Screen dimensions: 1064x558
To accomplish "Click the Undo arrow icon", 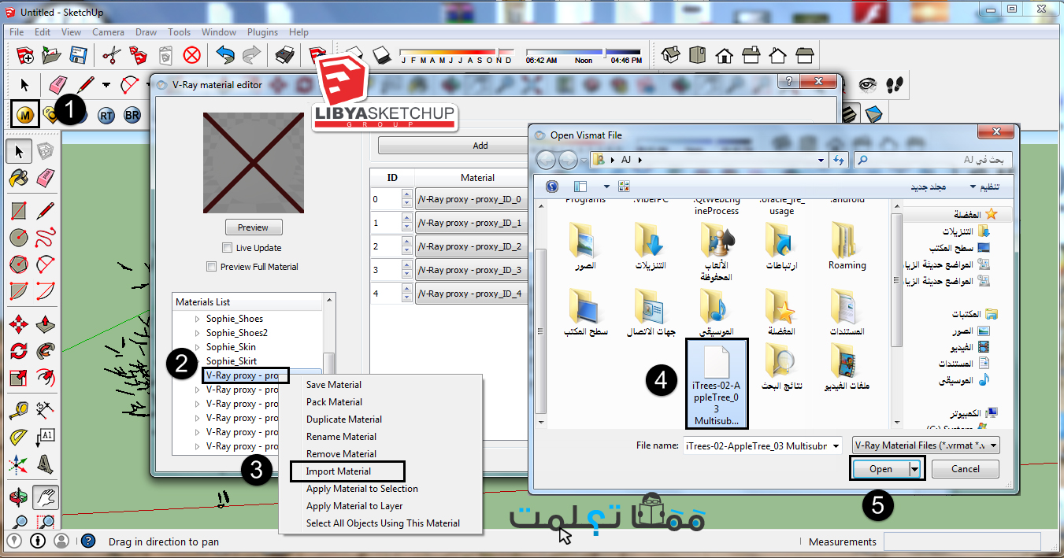I will [x=225, y=55].
